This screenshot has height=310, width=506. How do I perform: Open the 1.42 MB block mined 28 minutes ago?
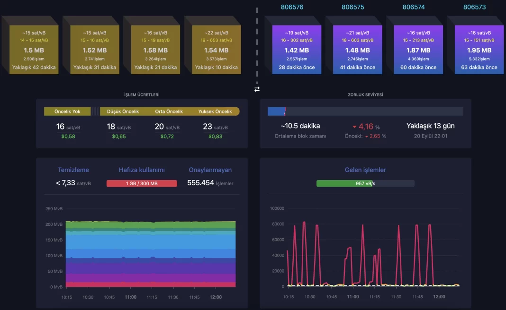tap(297, 50)
